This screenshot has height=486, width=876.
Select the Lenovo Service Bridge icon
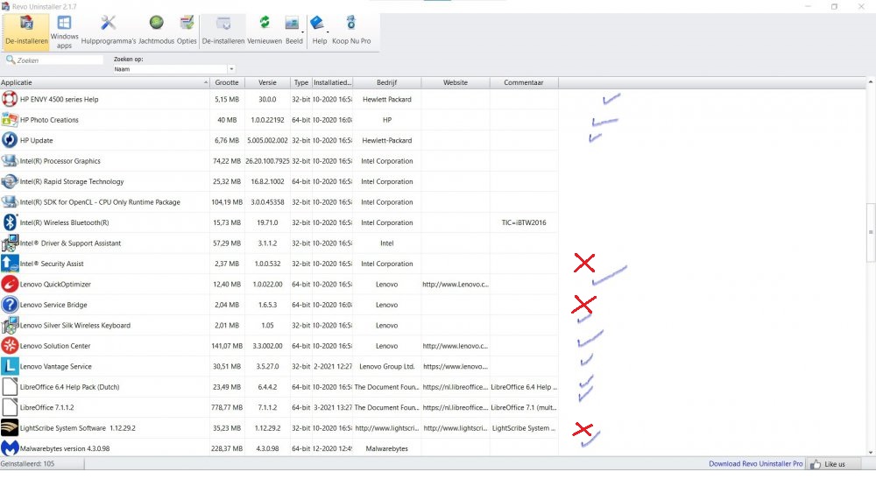click(x=10, y=305)
